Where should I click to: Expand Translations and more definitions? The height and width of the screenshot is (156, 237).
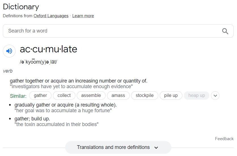(118, 147)
